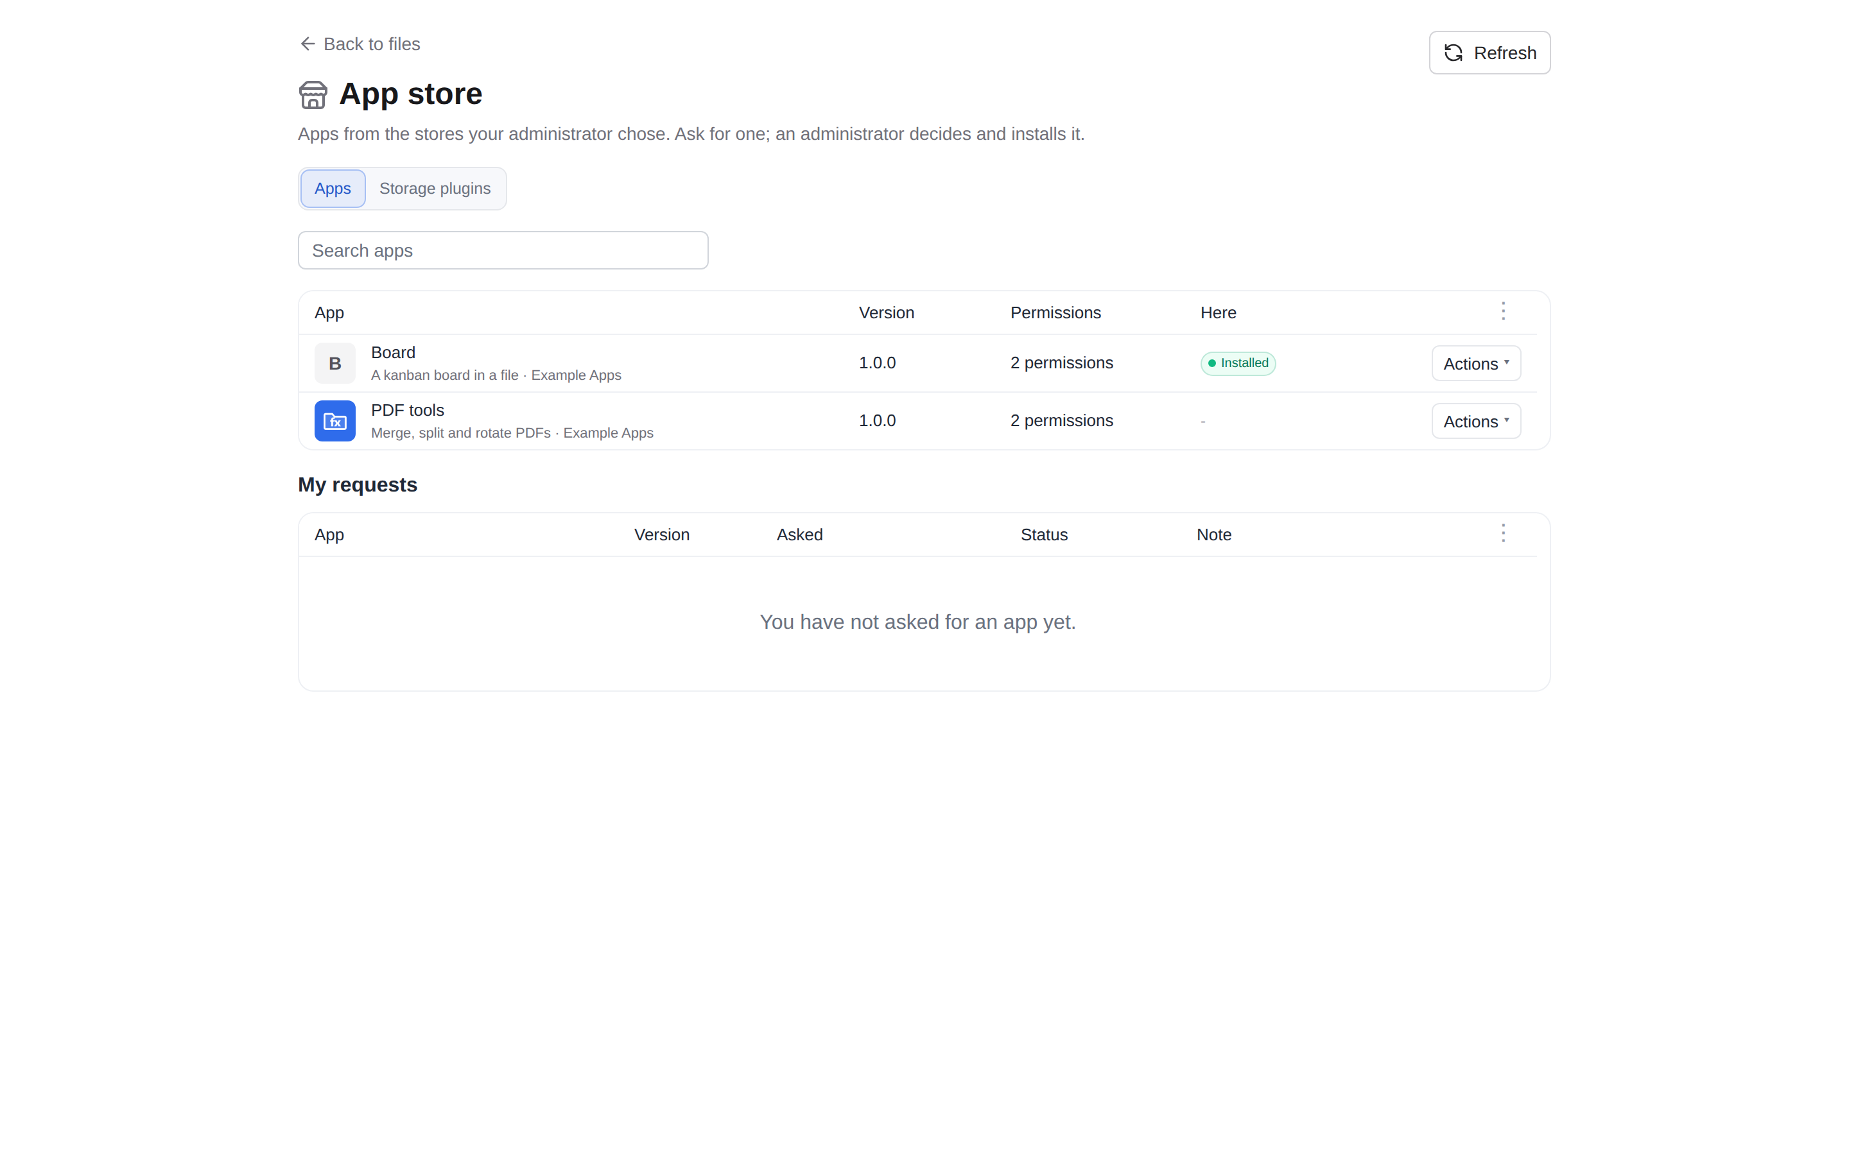
Task: Open My requests table column options
Action: (1503, 533)
